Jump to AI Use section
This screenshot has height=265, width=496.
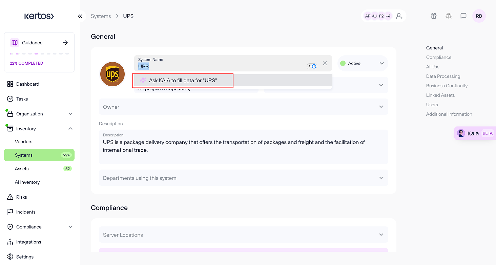433,67
